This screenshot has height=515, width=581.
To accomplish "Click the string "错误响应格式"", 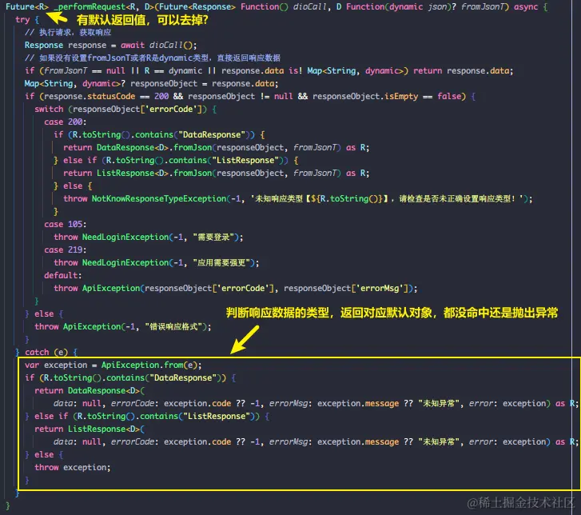I will [x=173, y=326].
